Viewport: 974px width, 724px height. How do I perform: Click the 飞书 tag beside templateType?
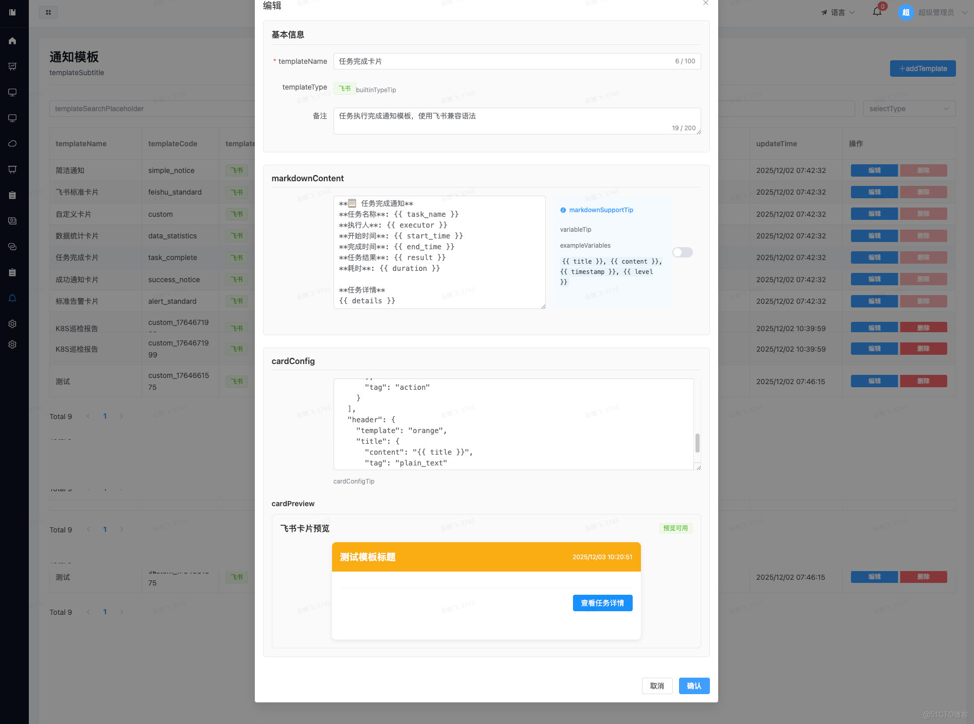pos(344,89)
